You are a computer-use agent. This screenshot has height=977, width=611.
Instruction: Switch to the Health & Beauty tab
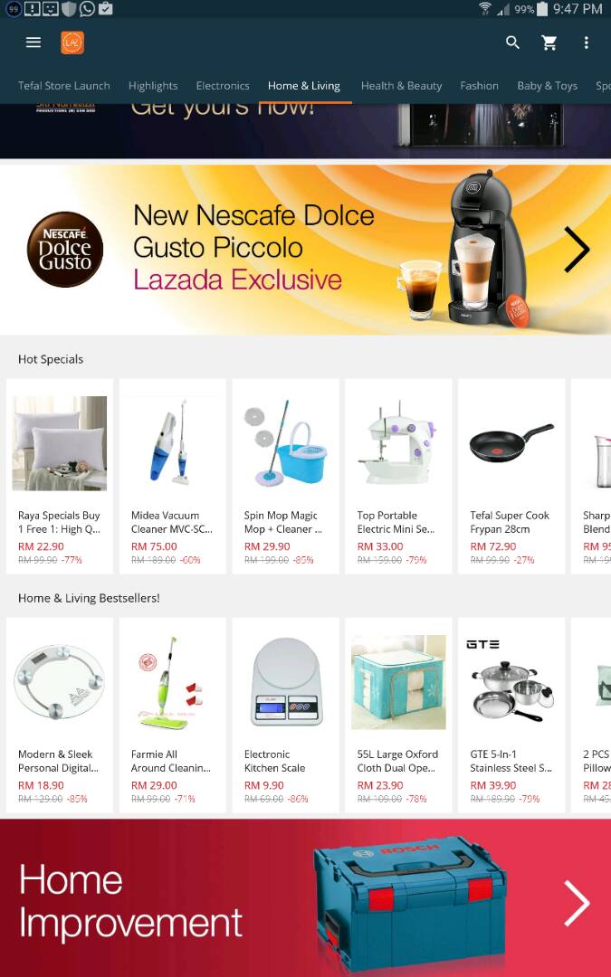(402, 86)
